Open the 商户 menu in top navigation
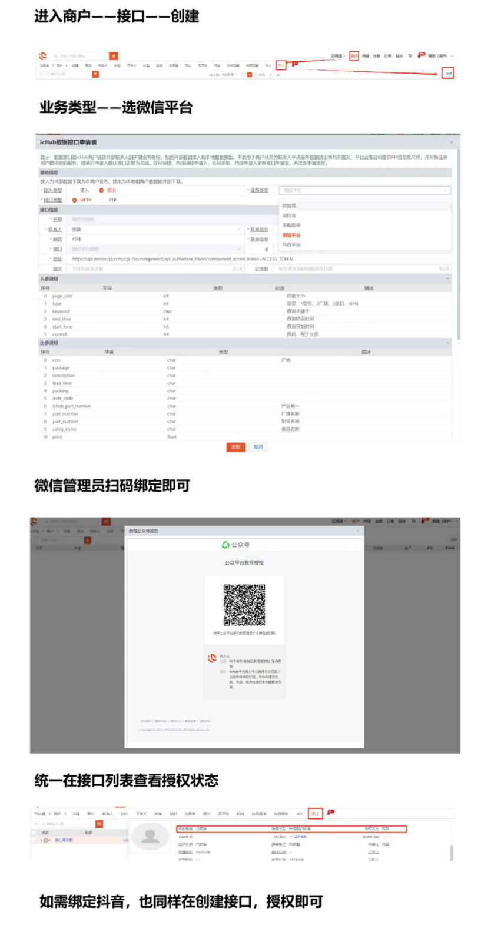Screen dimensions: 501x925 (x=354, y=56)
